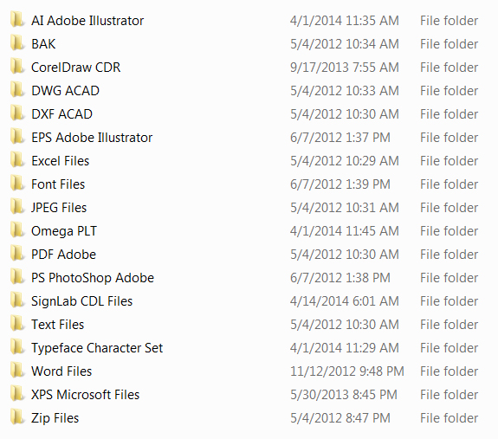Select the AI Adobe Illustrator folder icon

coord(17,20)
